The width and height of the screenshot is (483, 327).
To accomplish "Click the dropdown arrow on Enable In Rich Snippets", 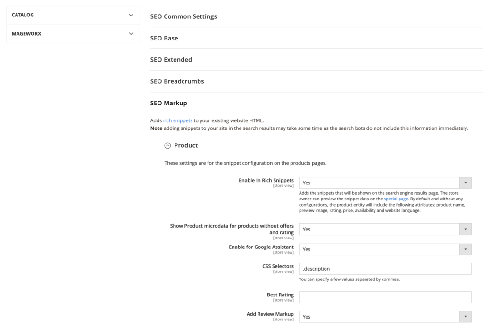I will pos(466,183).
